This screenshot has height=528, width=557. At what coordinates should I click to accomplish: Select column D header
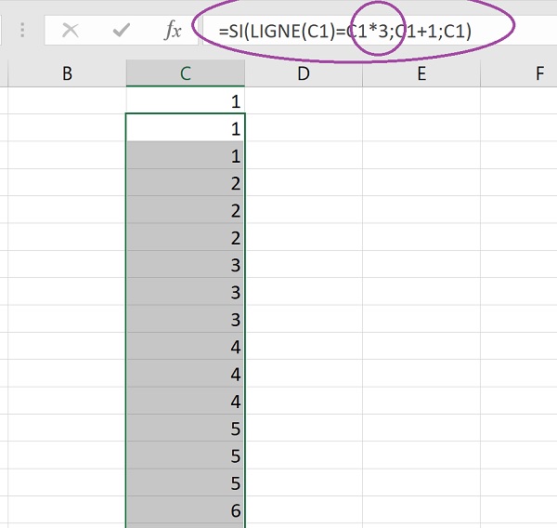[304, 73]
